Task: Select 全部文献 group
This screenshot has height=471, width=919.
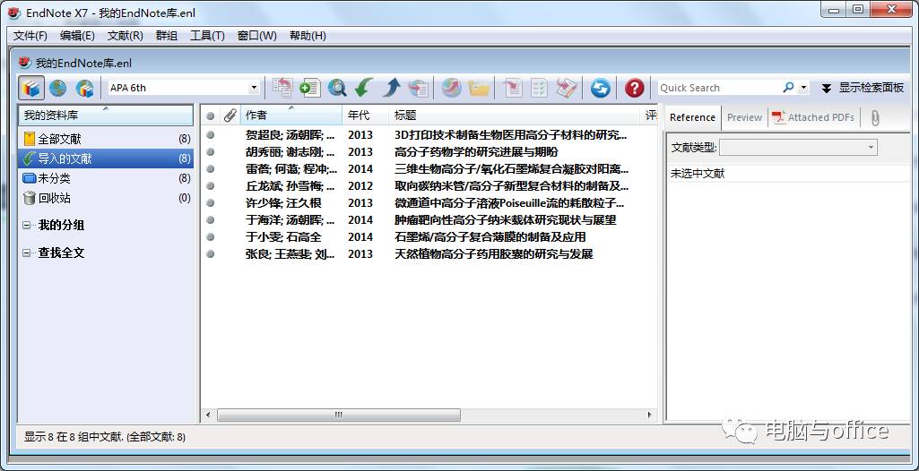Action: (x=106, y=140)
